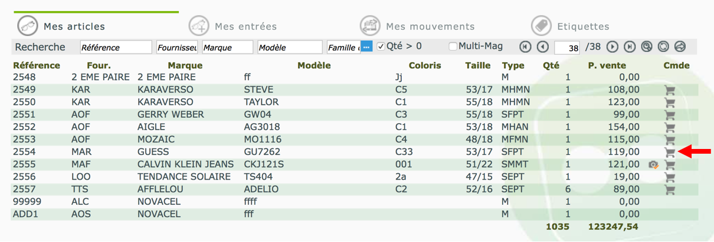The image size is (714, 242).
Task: Click the cart icon for GUESS GU7262
Action: [x=669, y=152]
